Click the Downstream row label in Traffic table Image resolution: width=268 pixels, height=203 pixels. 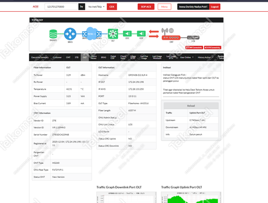click(172, 127)
